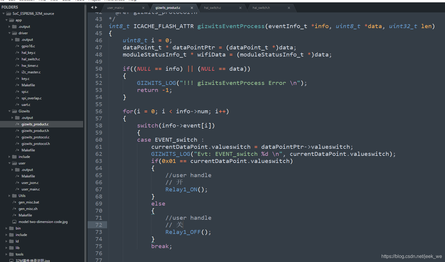The image size is (445, 262).
Task: Switch to the hal_switch.c tab
Action: (212, 8)
